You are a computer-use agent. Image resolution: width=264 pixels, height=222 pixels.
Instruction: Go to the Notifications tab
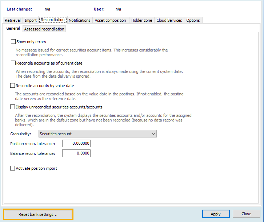[79, 20]
